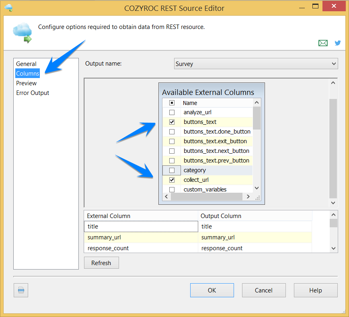Check the buttons_text.prev_button checkbox

click(172, 161)
